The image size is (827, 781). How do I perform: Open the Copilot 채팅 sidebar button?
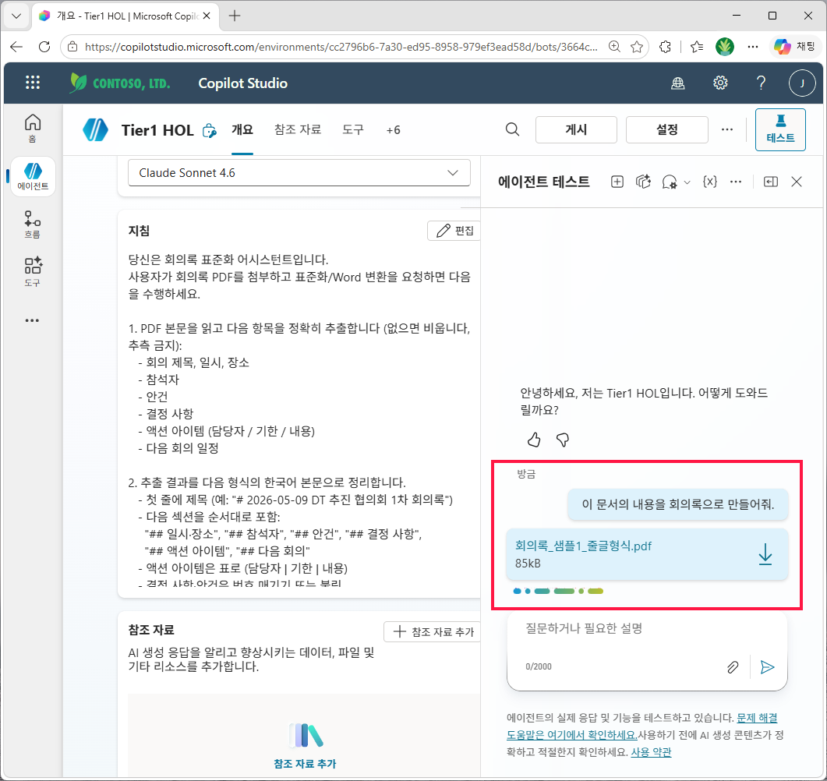pos(794,47)
